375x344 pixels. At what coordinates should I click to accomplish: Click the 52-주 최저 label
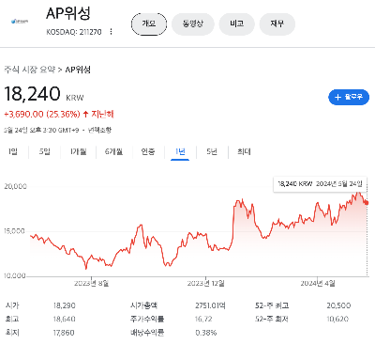pos(272,319)
